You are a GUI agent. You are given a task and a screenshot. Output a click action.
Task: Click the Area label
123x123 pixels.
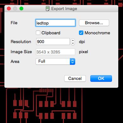click(15, 61)
